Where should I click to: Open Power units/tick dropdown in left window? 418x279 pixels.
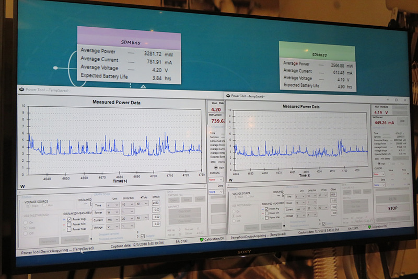click(x=127, y=211)
